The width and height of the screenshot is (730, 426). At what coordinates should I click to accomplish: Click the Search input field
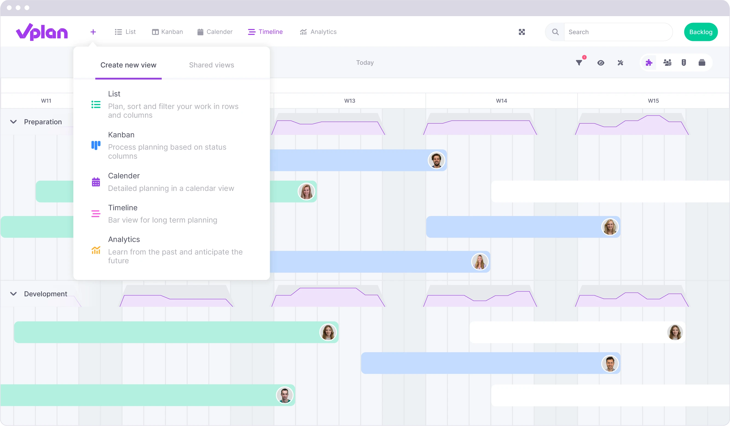[617, 31]
